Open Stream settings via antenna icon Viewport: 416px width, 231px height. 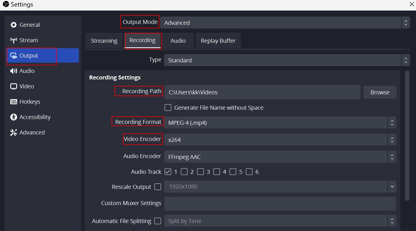13,40
